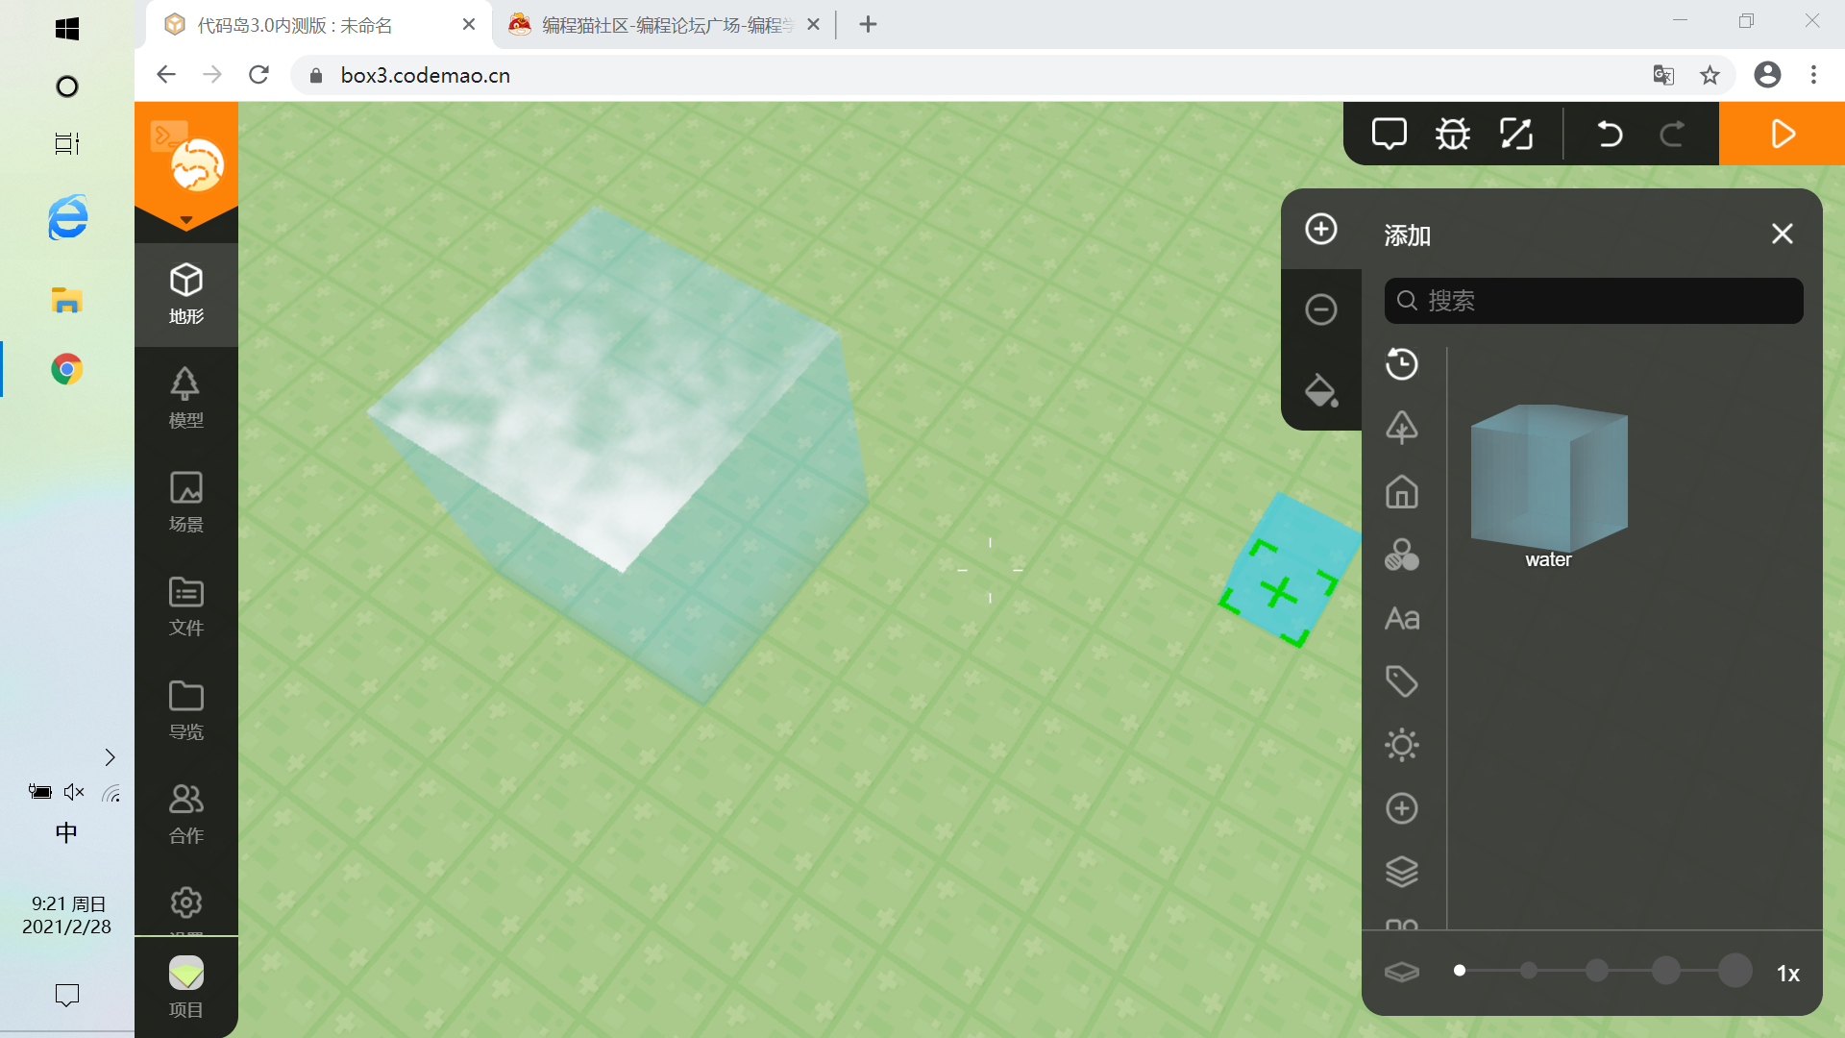
Task: Open the 项目 project panel
Action: click(186, 987)
